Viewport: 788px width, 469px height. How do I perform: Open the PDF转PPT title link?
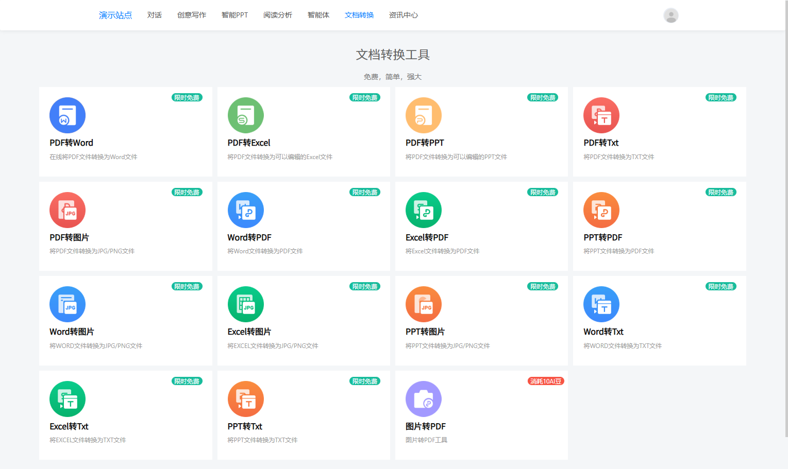click(425, 143)
